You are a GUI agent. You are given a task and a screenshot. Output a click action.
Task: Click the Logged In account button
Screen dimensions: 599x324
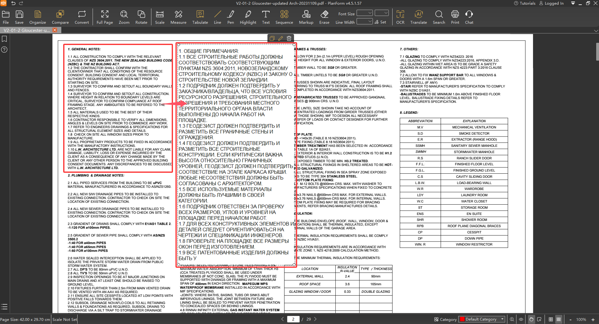pos(551,3)
